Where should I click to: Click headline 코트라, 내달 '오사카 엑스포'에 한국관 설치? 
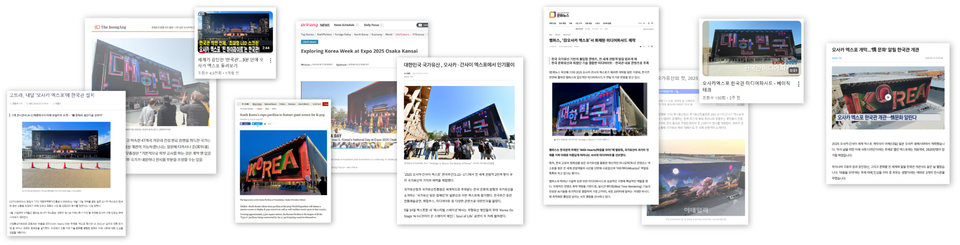point(52,95)
